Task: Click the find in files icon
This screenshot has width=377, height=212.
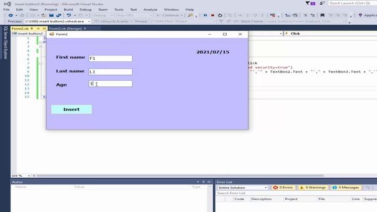Action: coord(190,15)
